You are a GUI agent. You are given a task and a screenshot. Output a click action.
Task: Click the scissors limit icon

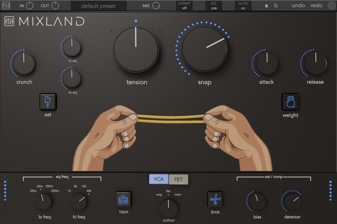click(x=215, y=200)
